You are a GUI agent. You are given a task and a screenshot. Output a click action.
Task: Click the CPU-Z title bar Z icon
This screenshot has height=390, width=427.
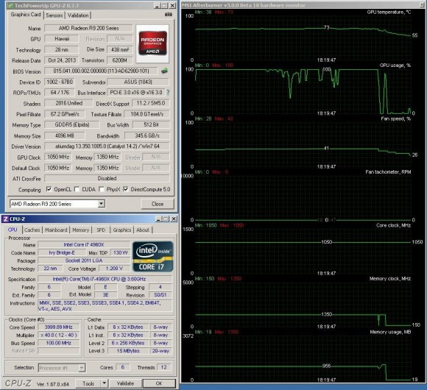5,219
